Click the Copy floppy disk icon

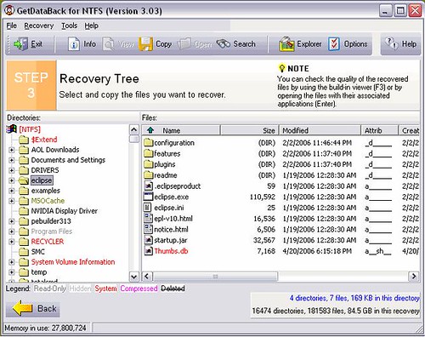tap(145, 44)
